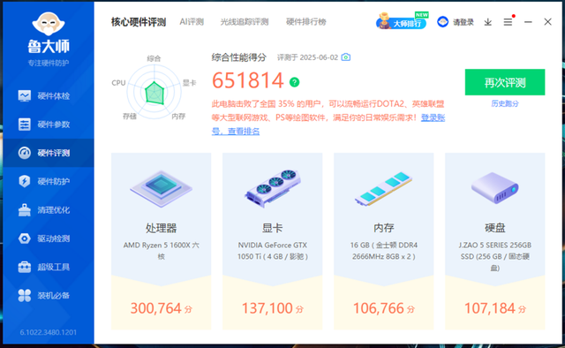
Task: Click the 硬盘 drive illustration
Action: [494, 187]
